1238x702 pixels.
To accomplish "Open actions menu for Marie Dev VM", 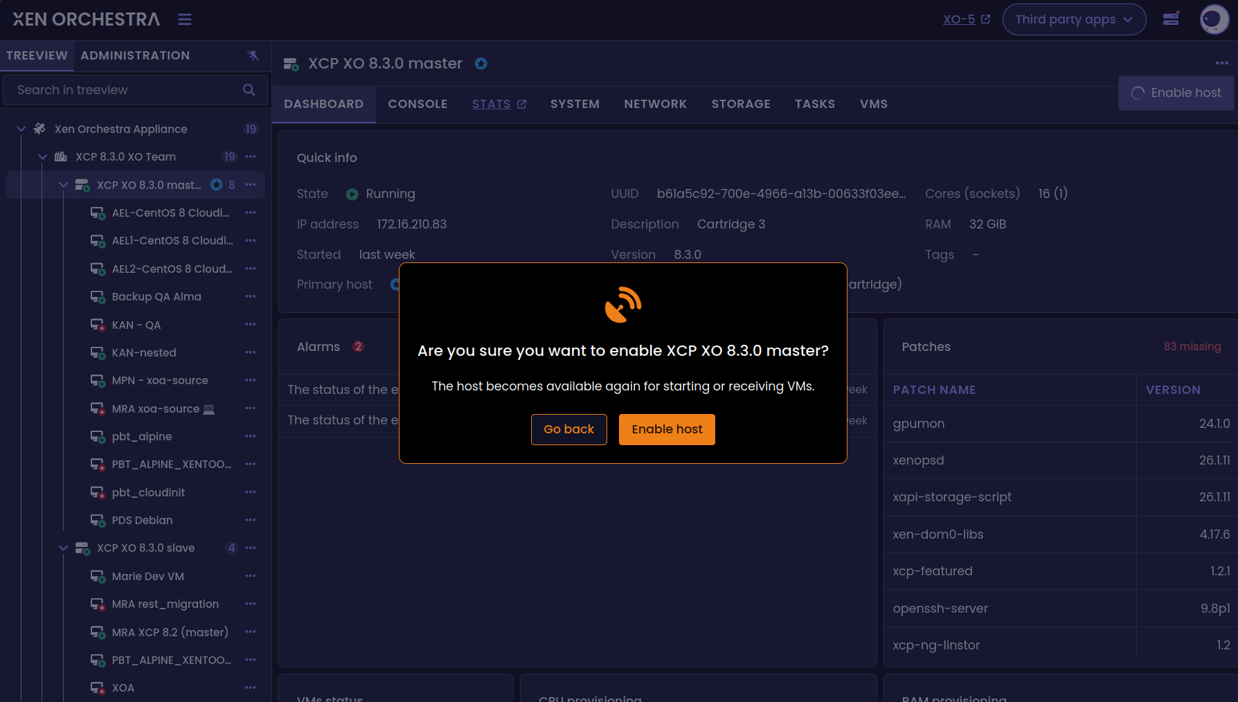I will [x=251, y=576].
